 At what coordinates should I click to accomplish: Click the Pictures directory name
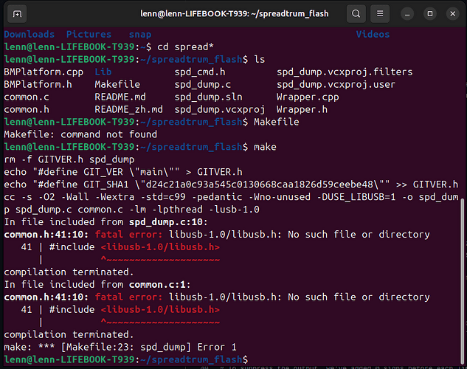89,34
